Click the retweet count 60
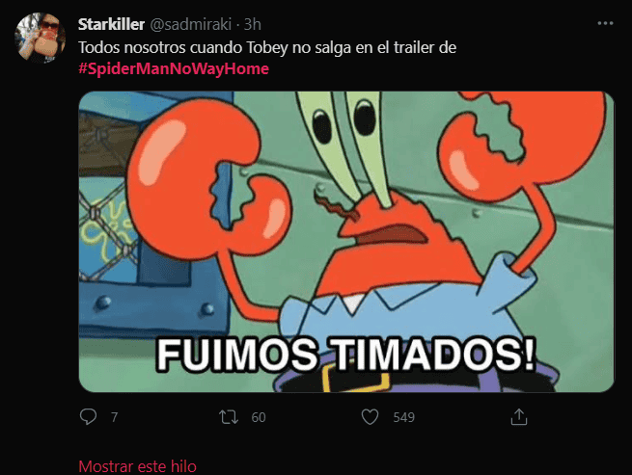 point(259,417)
